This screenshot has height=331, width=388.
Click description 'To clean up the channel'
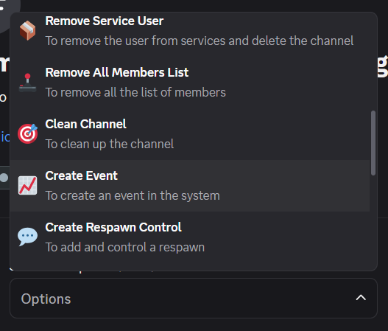110,144
